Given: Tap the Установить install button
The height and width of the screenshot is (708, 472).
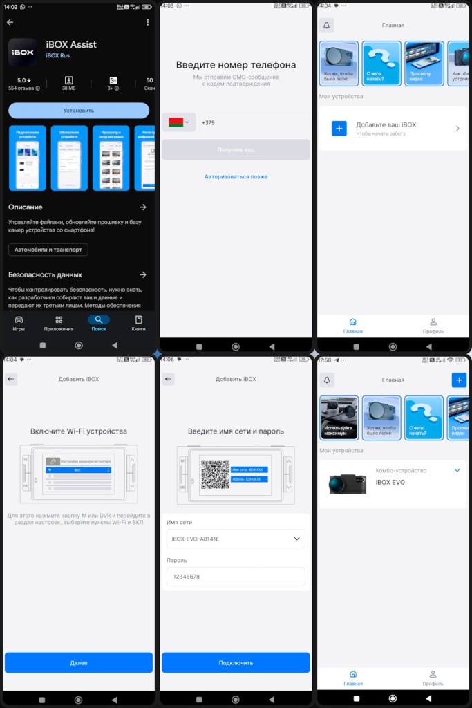Looking at the screenshot, I should coord(79,110).
